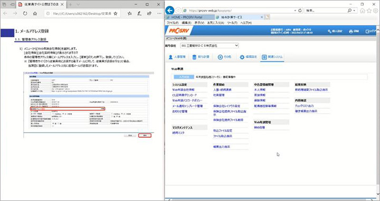The image size is (380, 201).
Task: Open new tab in Edge
Action: (71, 5)
